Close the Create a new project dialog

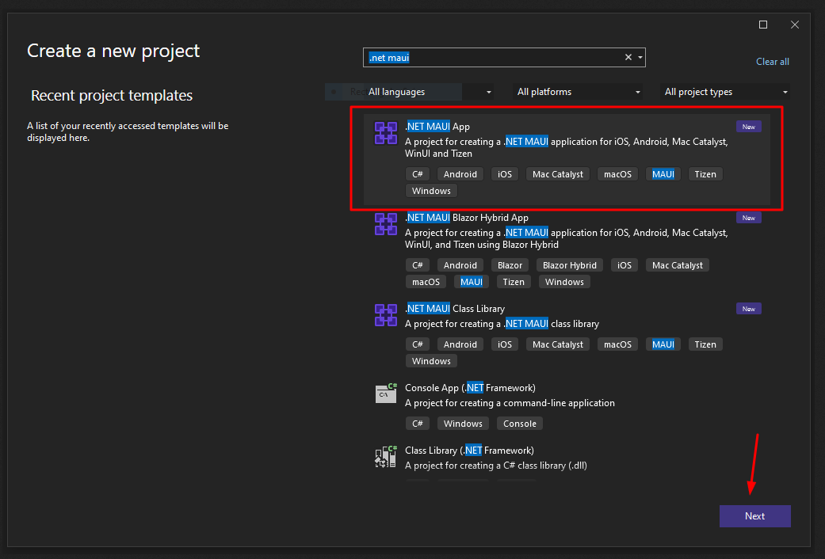[x=794, y=25]
